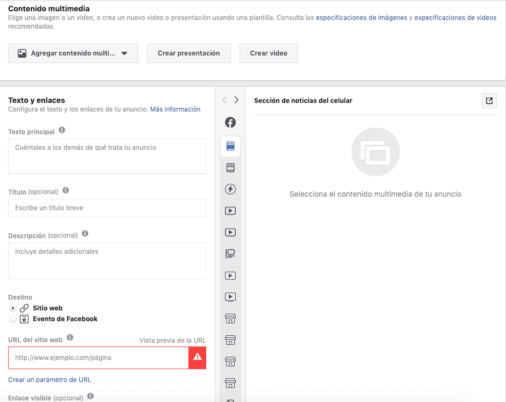This screenshot has height=402, width=506.
Task: Focus the Descripción text area
Action: (x=107, y=261)
